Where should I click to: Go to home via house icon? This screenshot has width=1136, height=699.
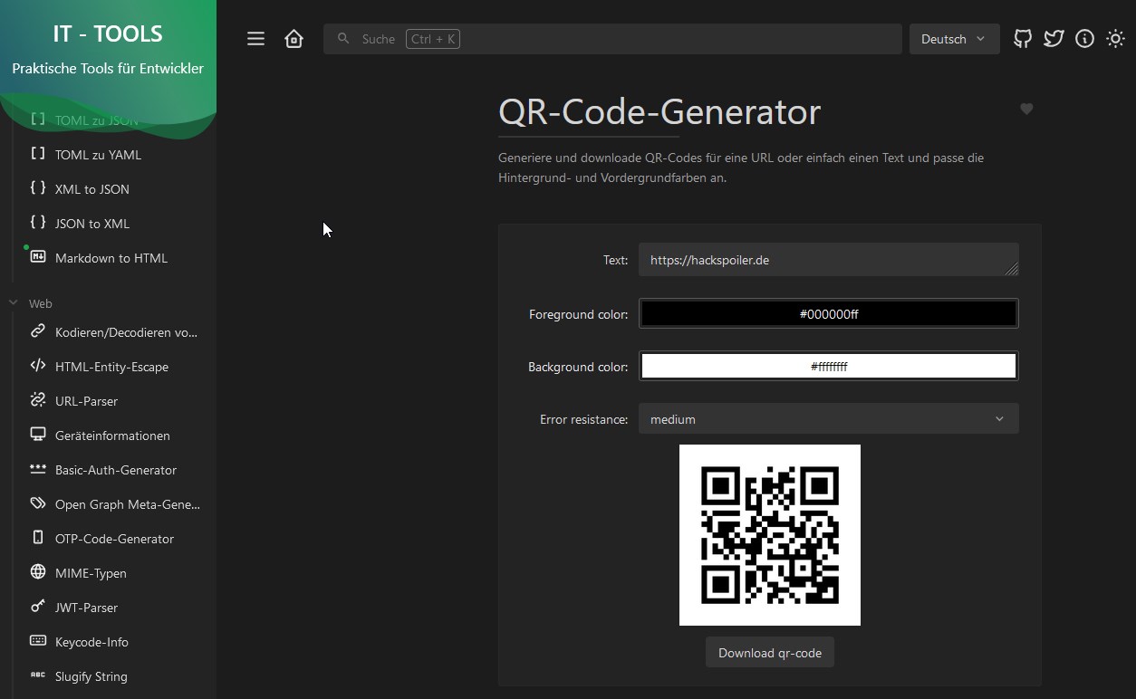(x=294, y=39)
